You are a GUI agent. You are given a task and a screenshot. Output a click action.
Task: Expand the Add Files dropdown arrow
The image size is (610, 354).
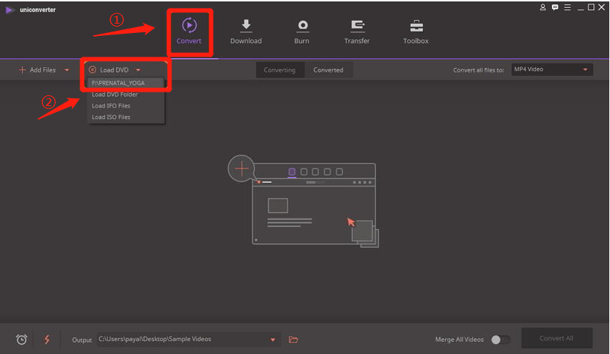pos(67,70)
